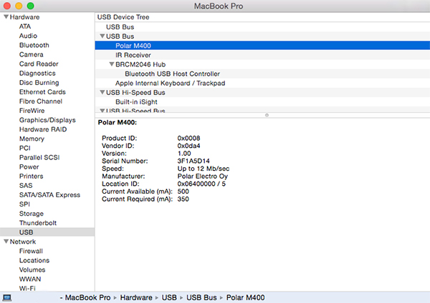Image resolution: width=430 pixels, height=303 pixels.
Task: Show Disc Burning details
Action: point(39,83)
